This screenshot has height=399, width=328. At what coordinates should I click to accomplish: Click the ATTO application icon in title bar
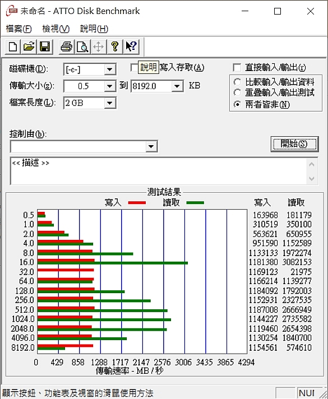point(12,11)
